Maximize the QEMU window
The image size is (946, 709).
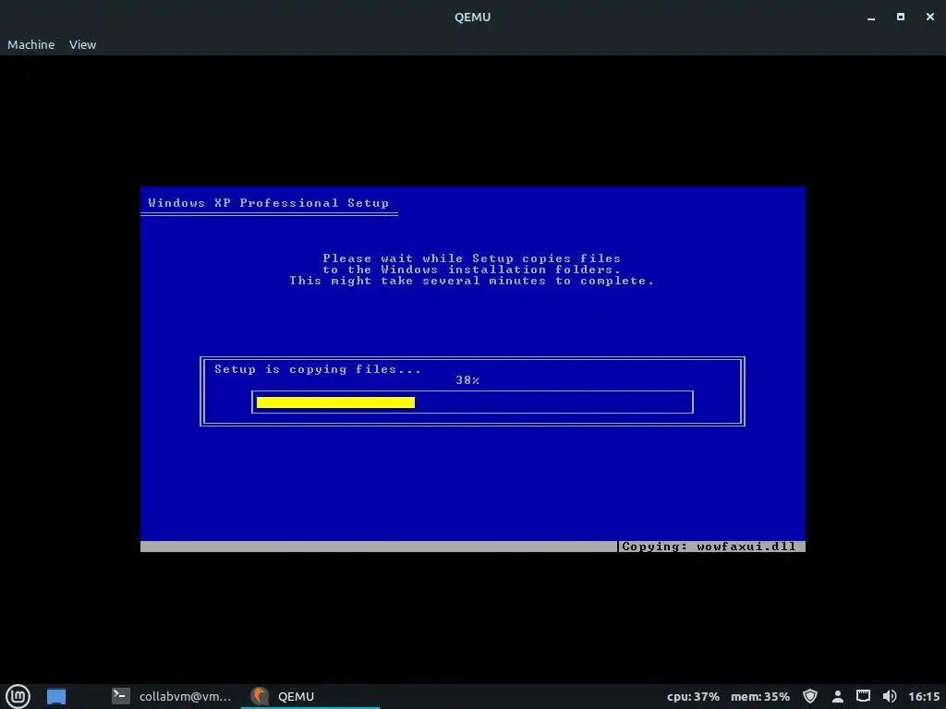point(900,17)
